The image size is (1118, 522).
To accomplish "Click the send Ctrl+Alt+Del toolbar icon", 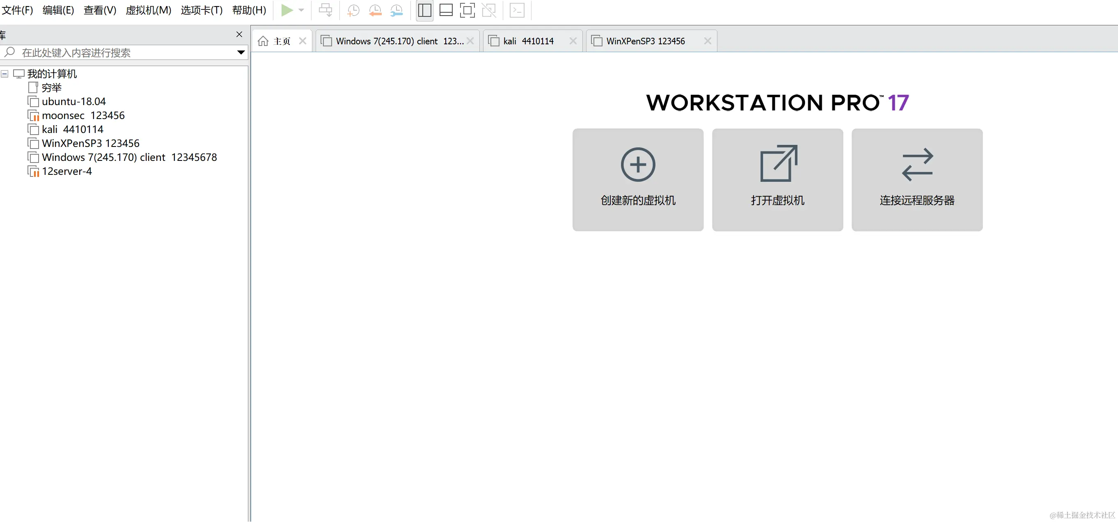I will [x=325, y=10].
